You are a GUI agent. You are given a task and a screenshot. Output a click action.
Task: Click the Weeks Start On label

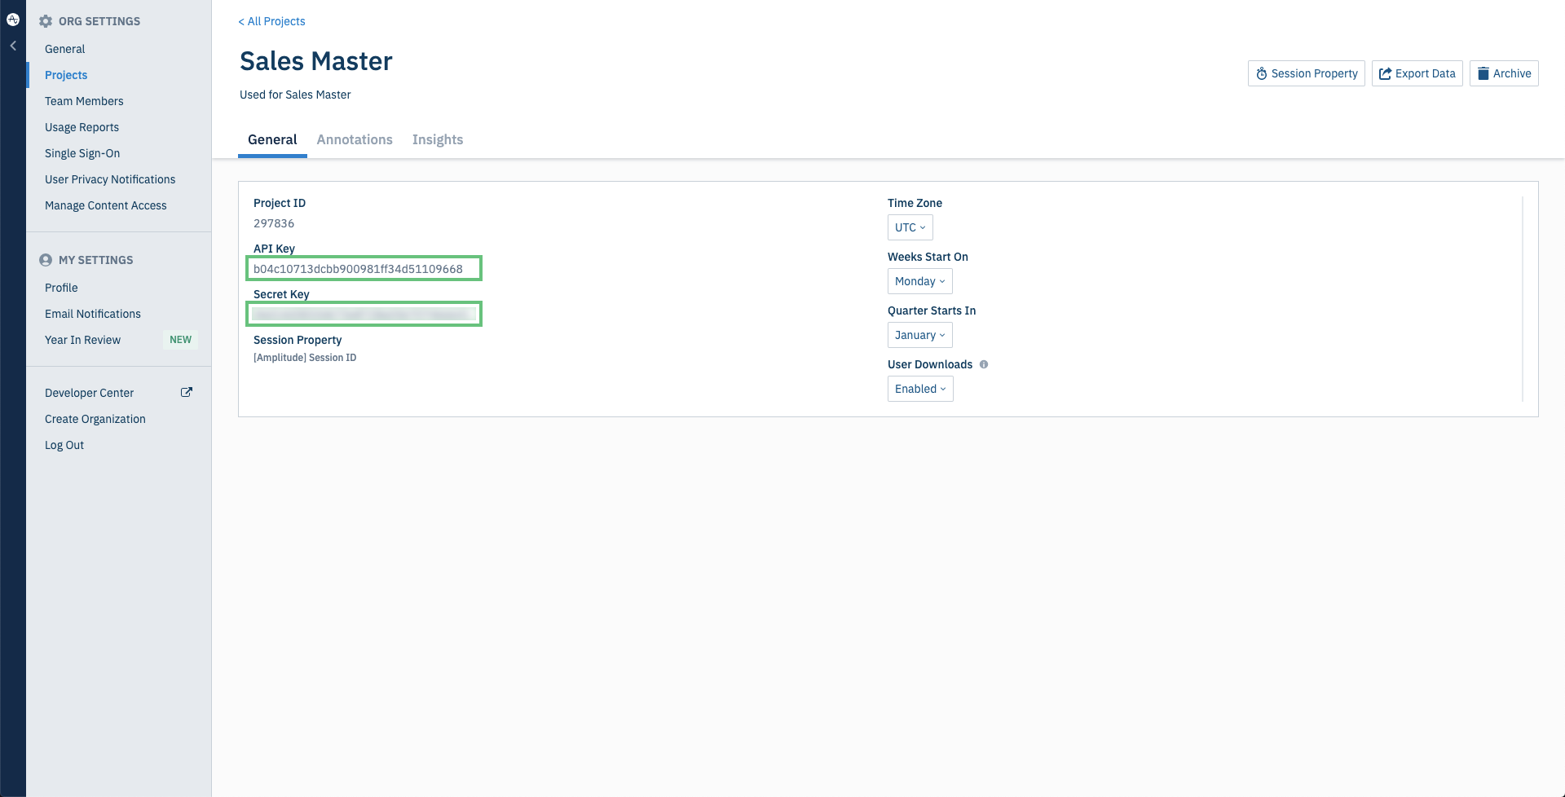(928, 257)
